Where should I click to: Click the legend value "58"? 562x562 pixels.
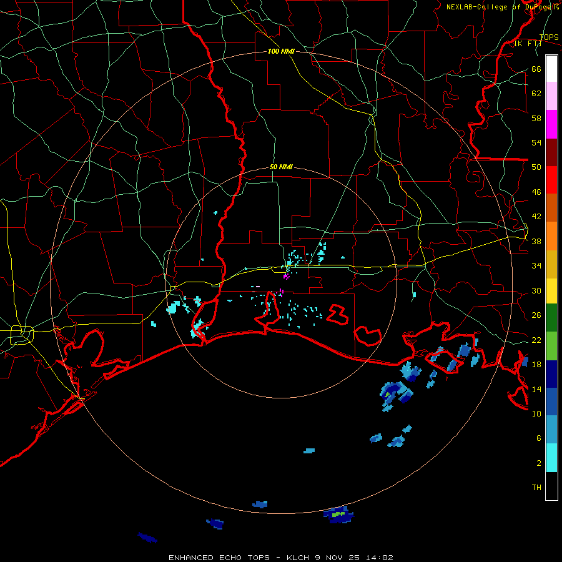click(536, 118)
